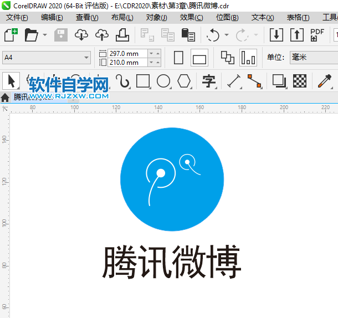338x318 pixels.
Task: Open the 文件(F) menu
Action: pyautogui.click(x=17, y=18)
